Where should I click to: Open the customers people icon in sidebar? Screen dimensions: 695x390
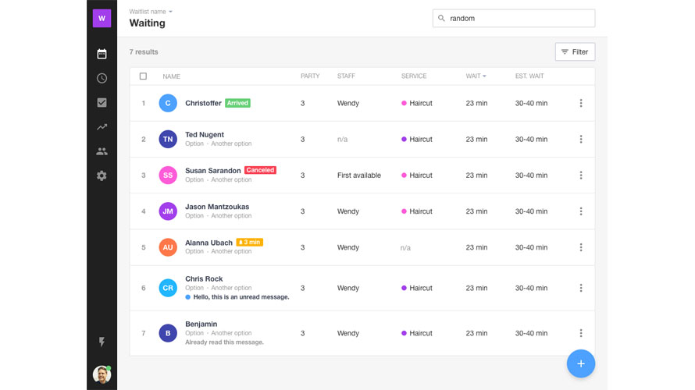pos(102,151)
